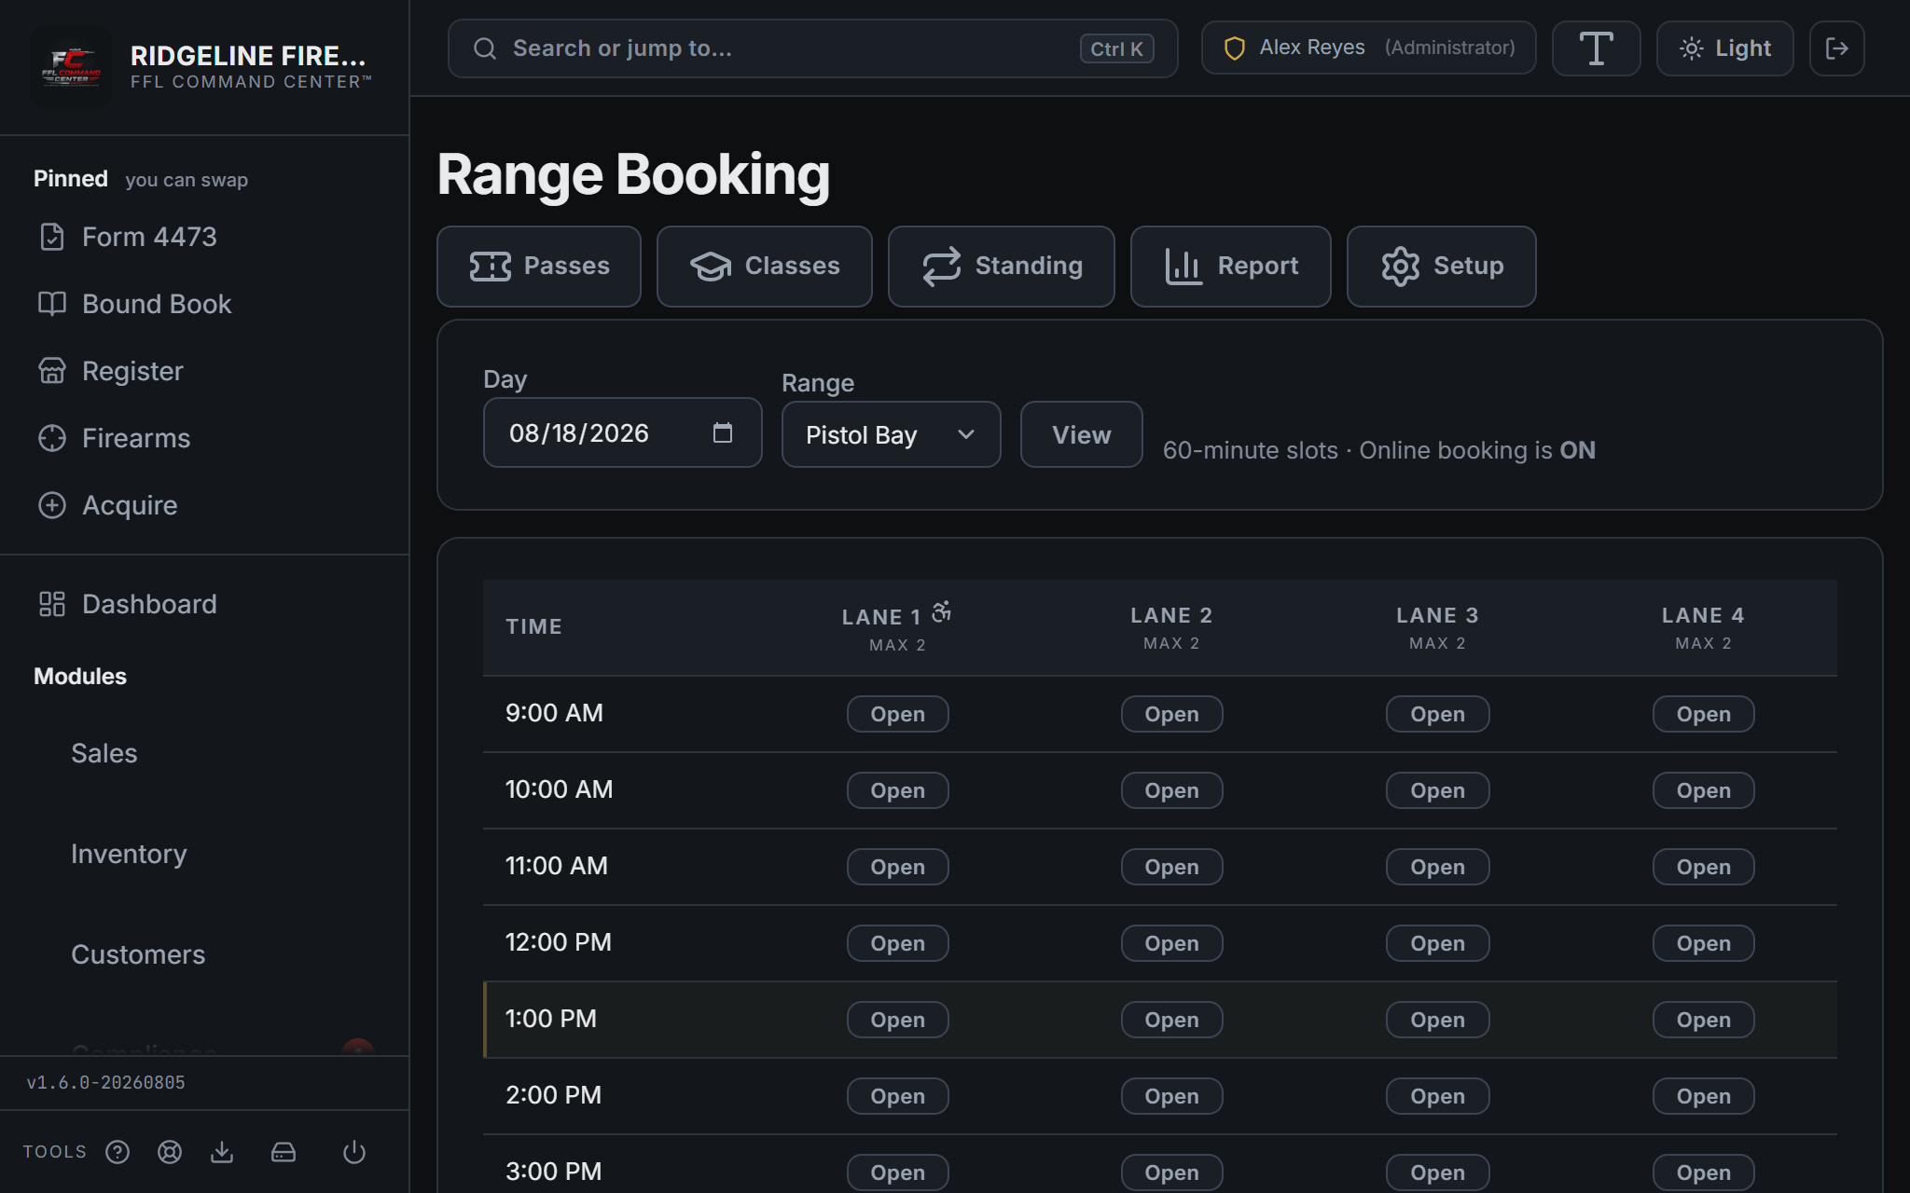Book 2:00 PM Lane 4 Open slot

click(1704, 1096)
